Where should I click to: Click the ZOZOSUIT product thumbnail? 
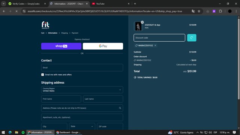pos(138,26)
